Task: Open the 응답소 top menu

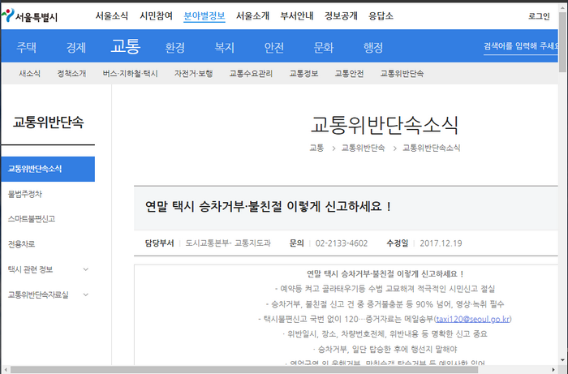Action: (381, 16)
